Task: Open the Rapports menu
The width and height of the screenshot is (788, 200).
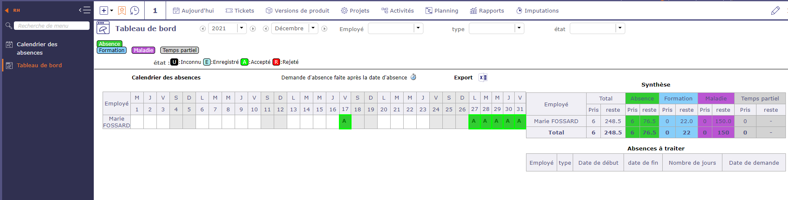Action: (487, 11)
